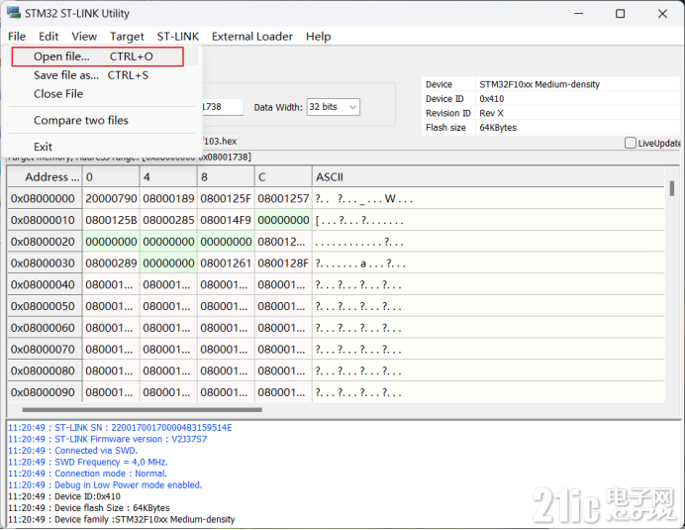Select address row 0x08000020

coord(43,242)
